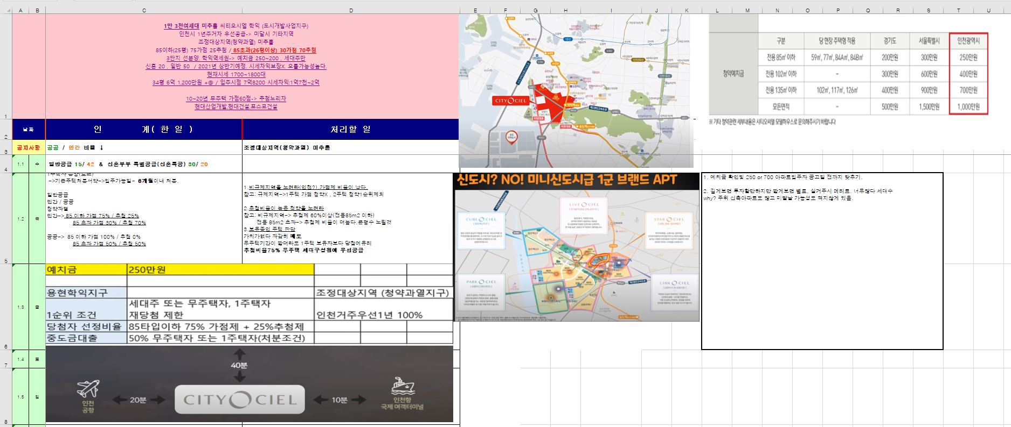The width and height of the screenshot is (1011, 427).
Task: Select the '조정대상지역(청약과열) 미추홀' cell in row 3
Action: 351,147
